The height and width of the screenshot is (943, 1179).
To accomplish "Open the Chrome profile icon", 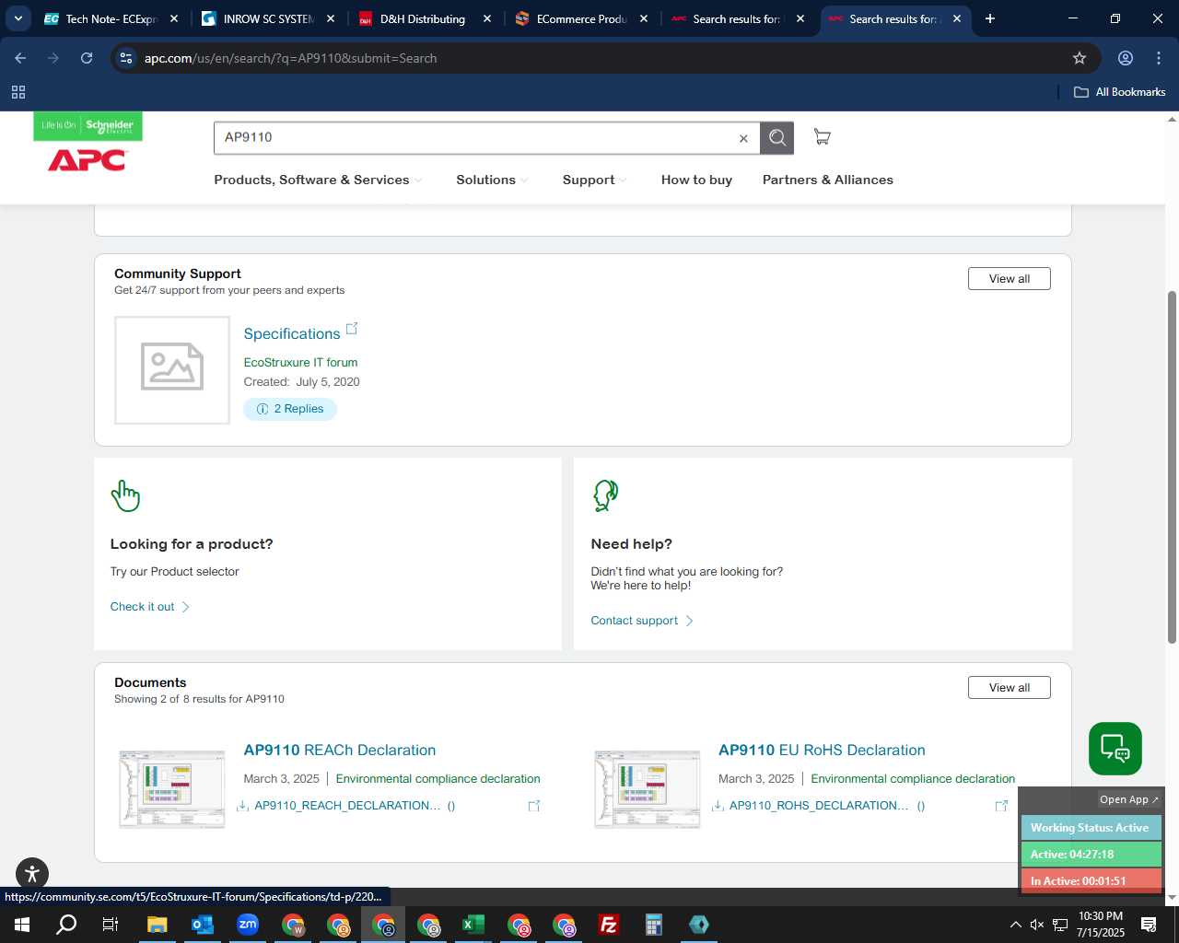I will (1126, 58).
